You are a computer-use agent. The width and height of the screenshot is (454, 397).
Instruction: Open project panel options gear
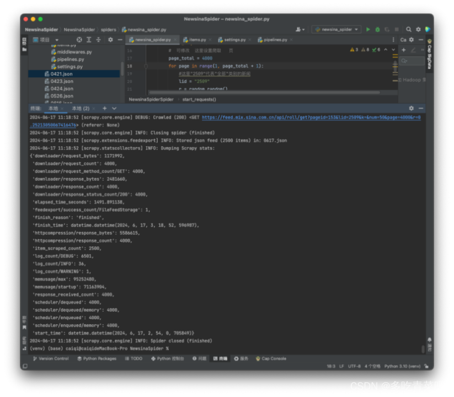tap(110, 40)
